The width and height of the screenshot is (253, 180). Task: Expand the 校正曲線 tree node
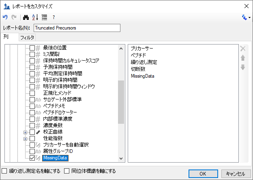25,132
